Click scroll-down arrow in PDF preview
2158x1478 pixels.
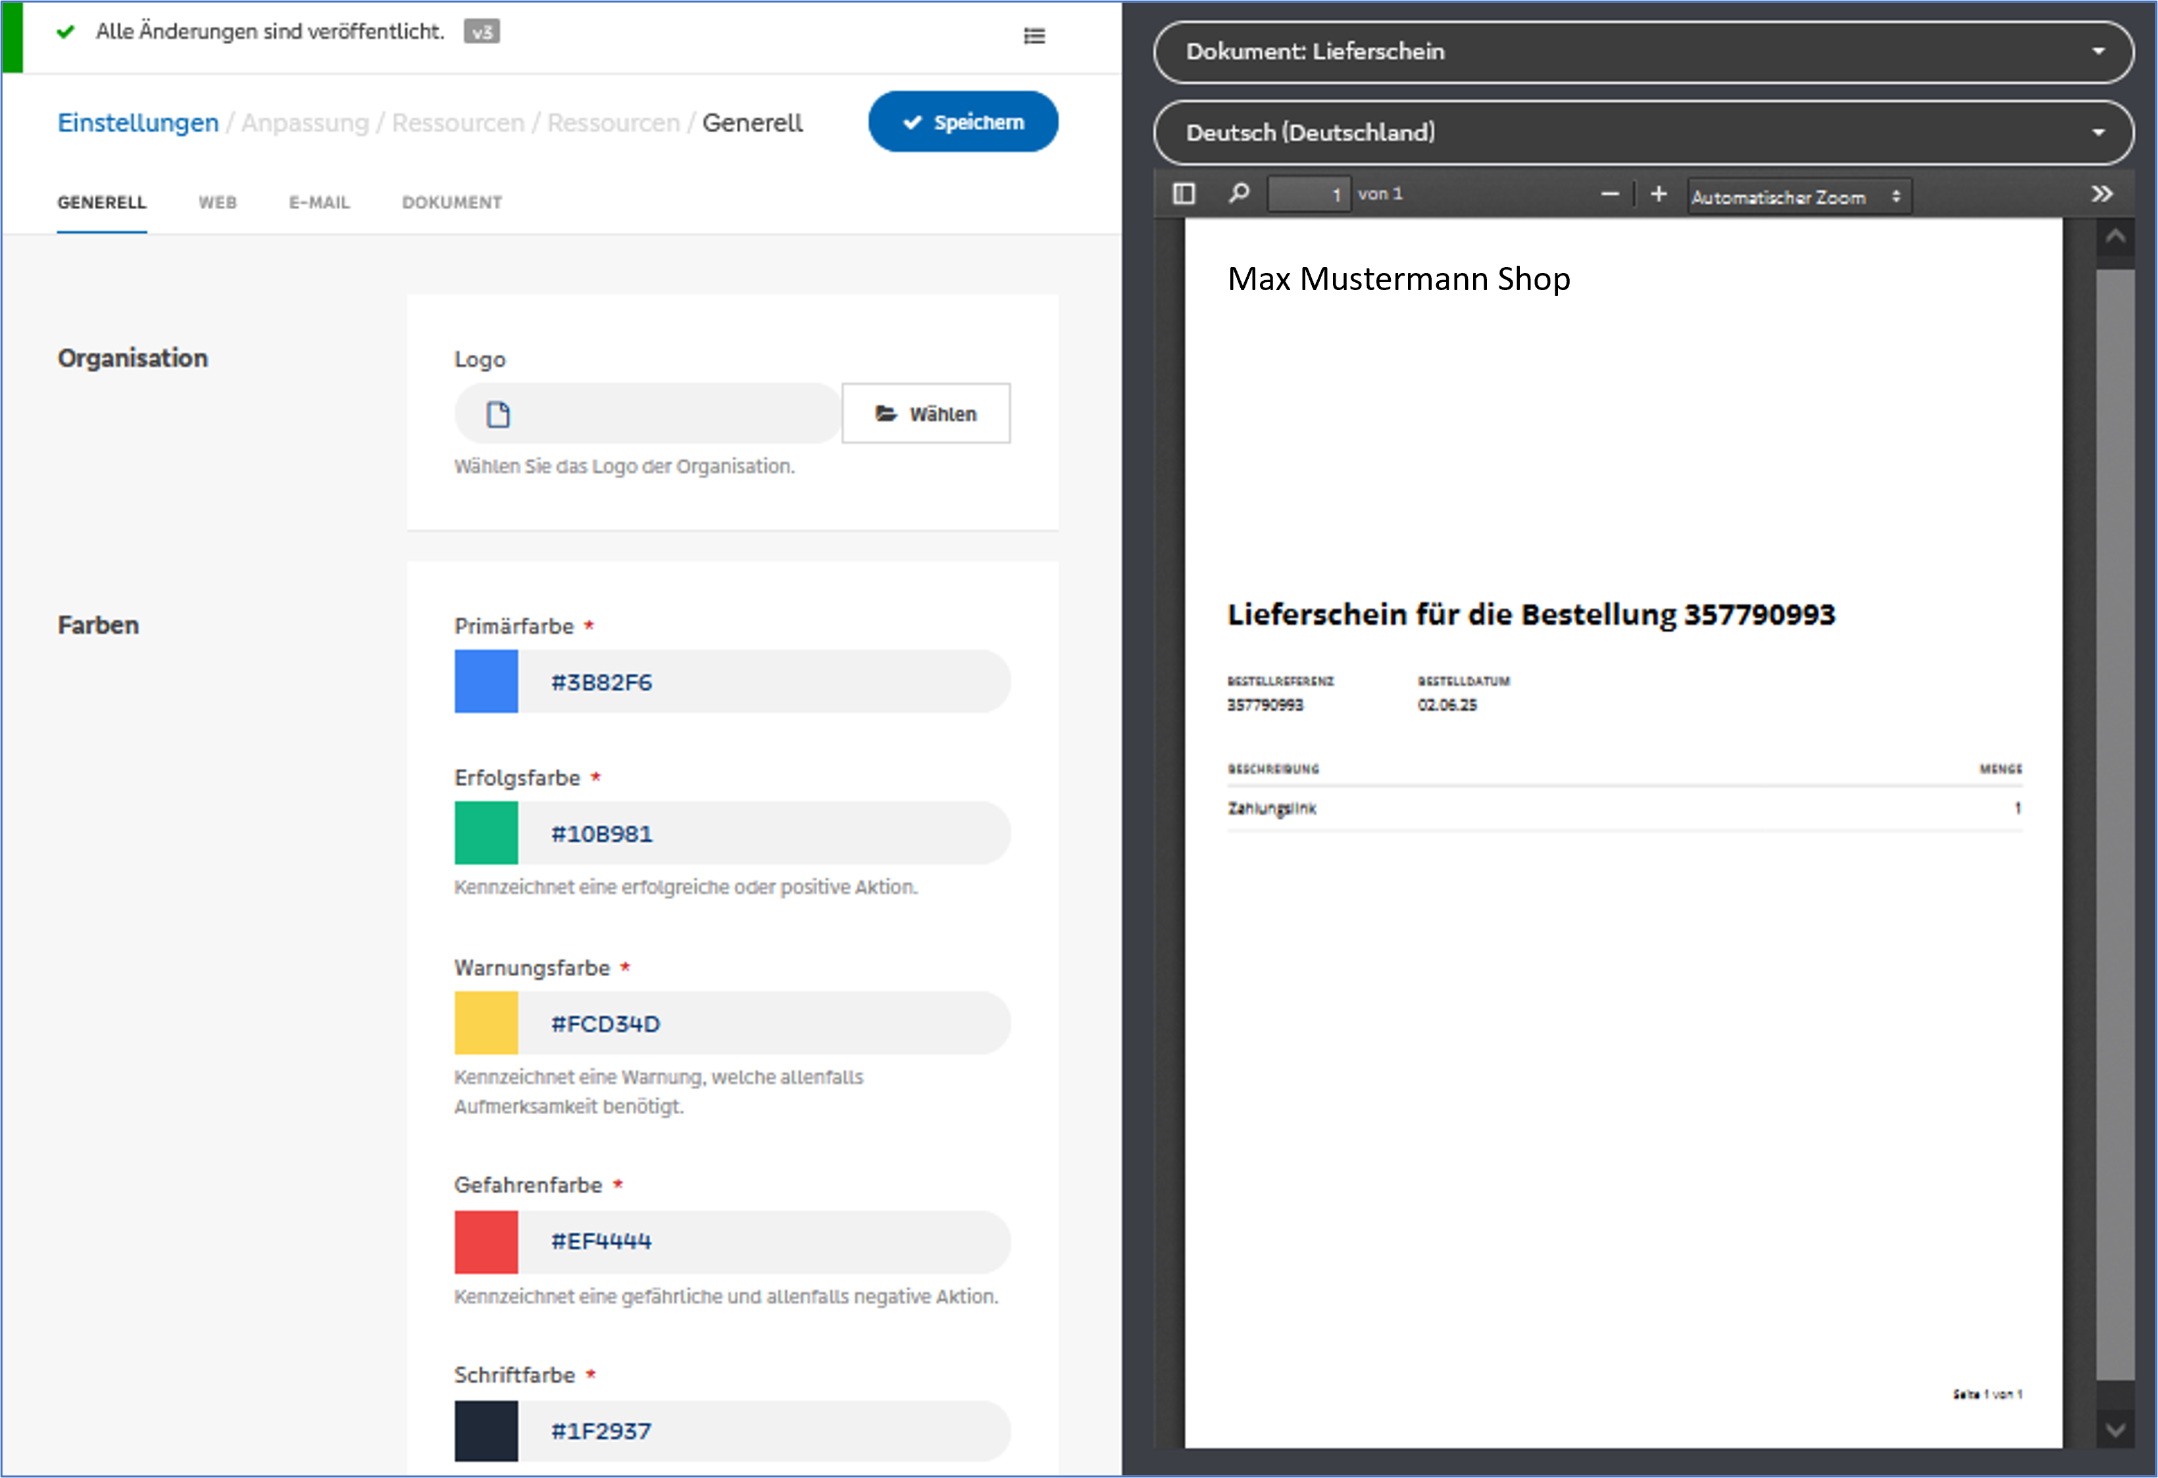[x=2115, y=1430]
